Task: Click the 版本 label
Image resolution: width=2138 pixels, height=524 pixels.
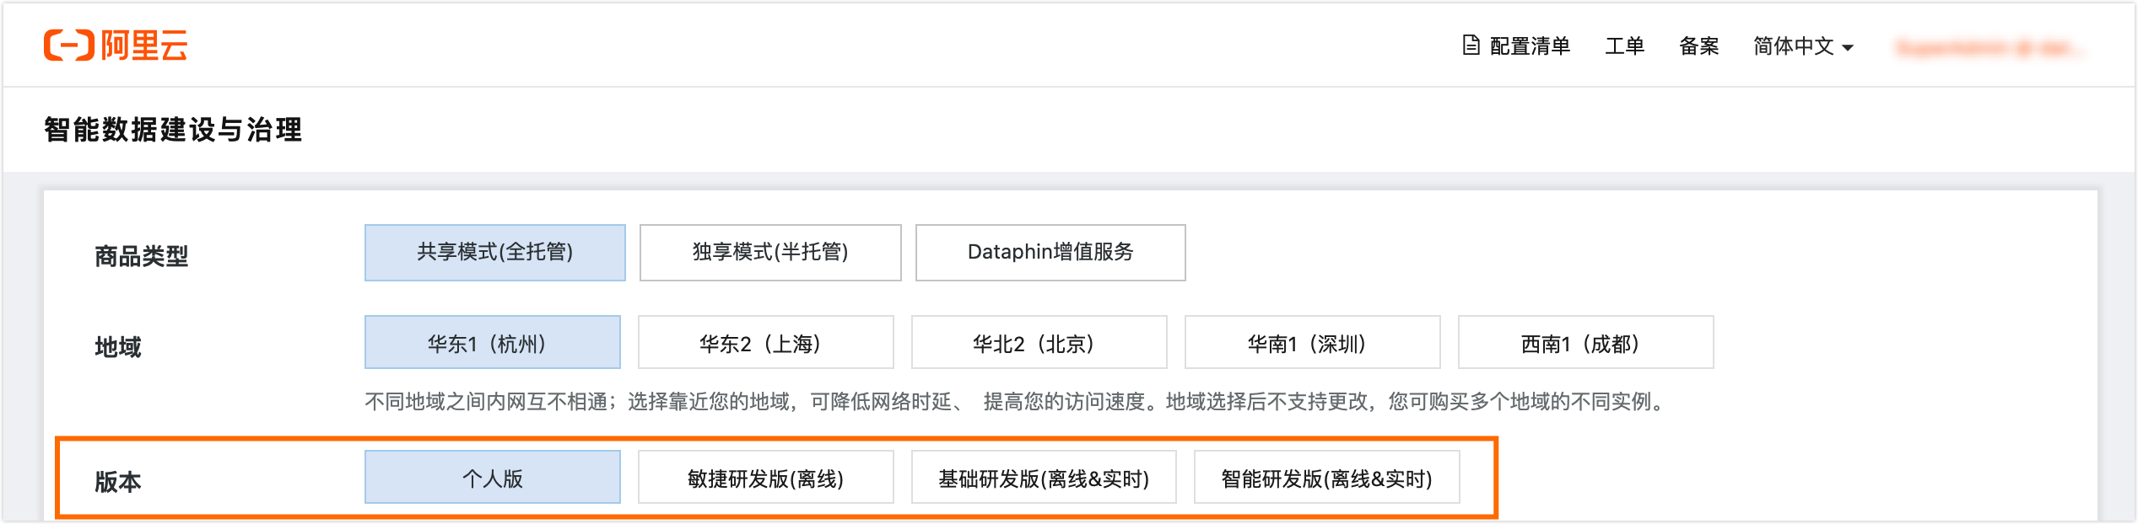Action: tap(117, 482)
